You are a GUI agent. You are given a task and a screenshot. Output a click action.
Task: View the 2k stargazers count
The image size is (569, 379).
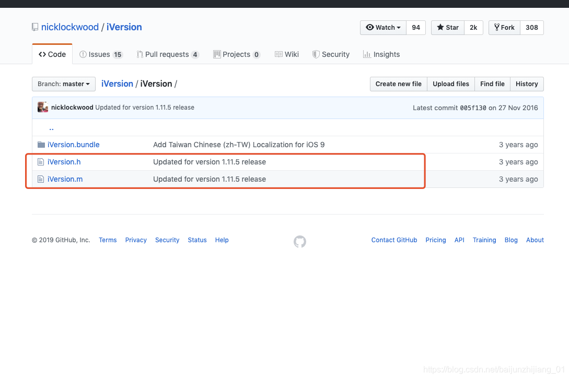pos(473,28)
